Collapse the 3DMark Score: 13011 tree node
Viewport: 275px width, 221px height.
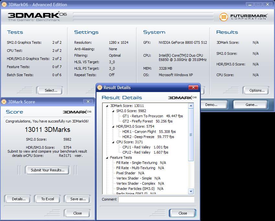107,106
